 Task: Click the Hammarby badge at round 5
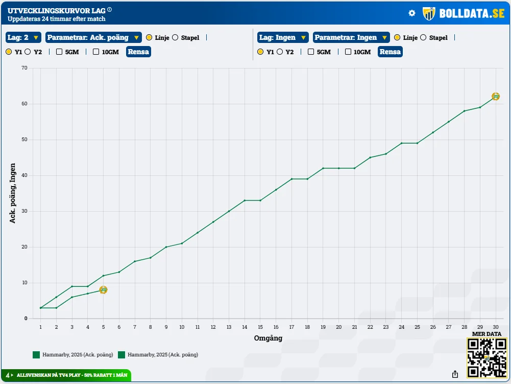(x=103, y=290)
